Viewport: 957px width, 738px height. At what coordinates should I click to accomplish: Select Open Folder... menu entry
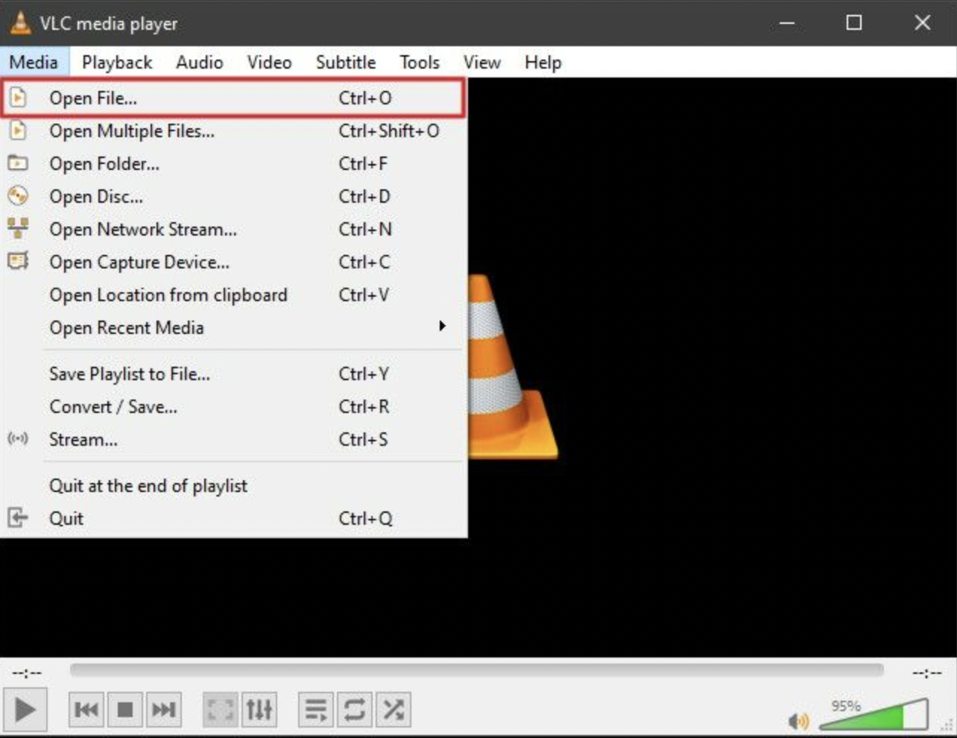233,163
